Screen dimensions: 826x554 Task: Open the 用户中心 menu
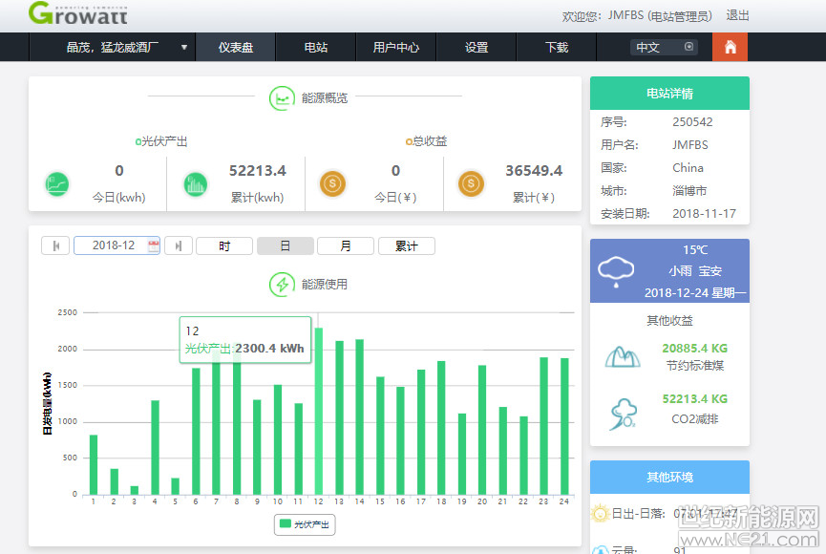(395, 47)
